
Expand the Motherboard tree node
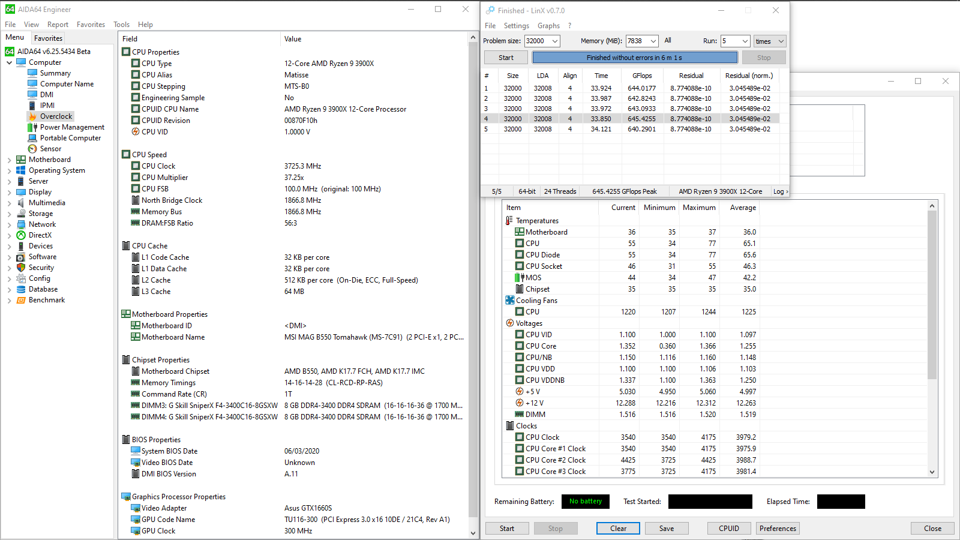tap(10, 160)
